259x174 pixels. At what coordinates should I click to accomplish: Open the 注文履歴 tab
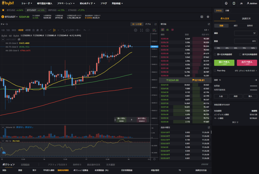pos(111,165)
